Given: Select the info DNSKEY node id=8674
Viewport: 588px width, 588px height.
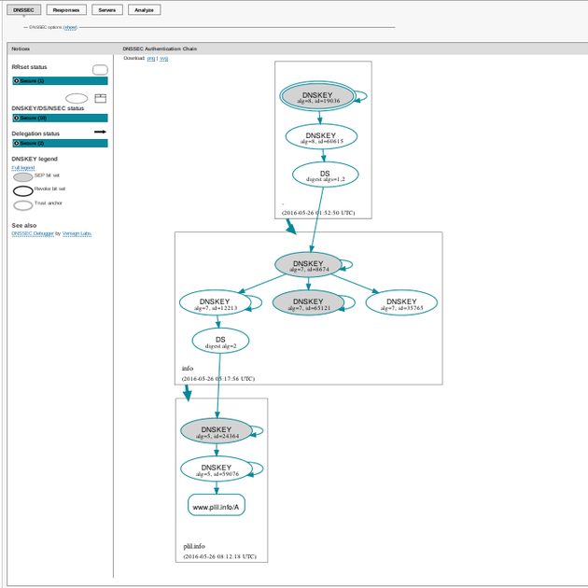Looking at the screenshot, I should tap(308, 265).
